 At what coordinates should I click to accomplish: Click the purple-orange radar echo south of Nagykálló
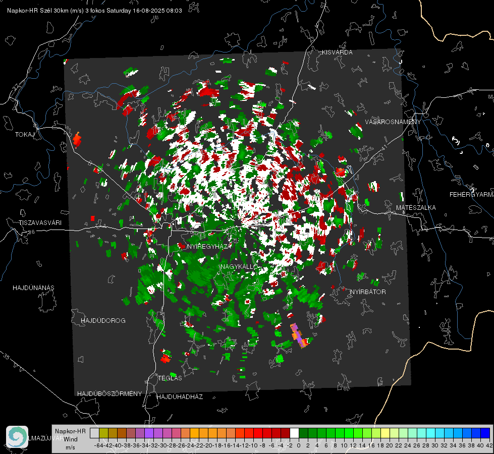point(298,335)
